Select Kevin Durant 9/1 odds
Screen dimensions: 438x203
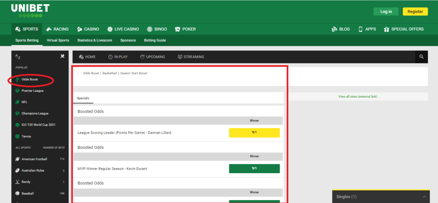(254, 168)
